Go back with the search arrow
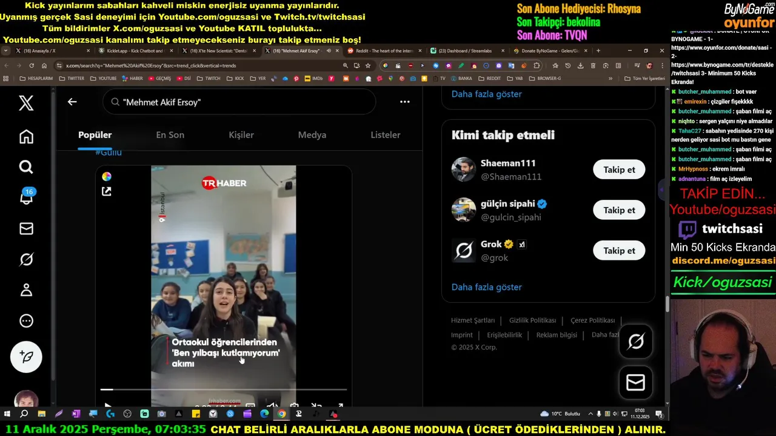Viewport: 776px width, 436px height. tap(72, 102)
